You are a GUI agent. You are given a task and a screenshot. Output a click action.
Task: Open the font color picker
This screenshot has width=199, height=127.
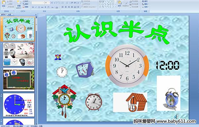[x=57, y=7]
